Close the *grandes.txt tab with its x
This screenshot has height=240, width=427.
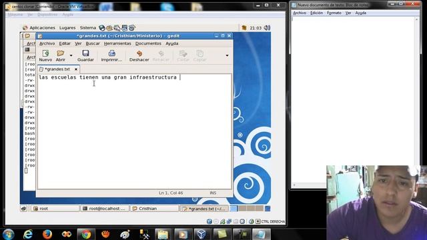[x=76, y=69]
